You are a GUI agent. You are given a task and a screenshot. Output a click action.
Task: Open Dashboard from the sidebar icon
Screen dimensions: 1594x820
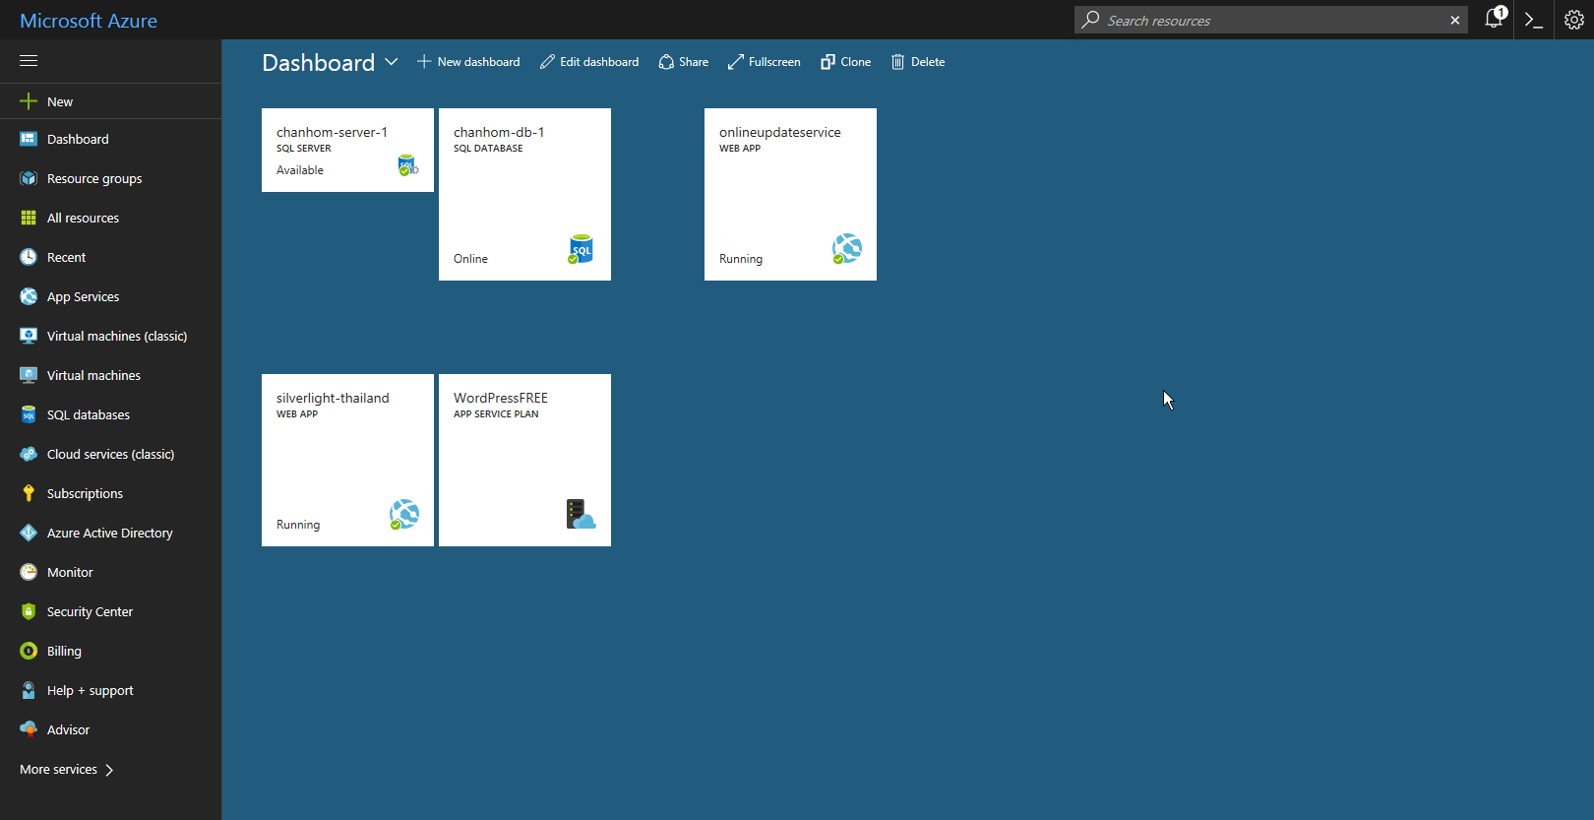coord(29,139)
